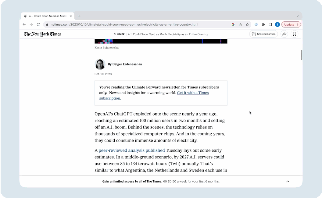Click the Google icon in address bar
Image resolution: width=322 pixels, height=198 pixels.
(x=233, y=25)
